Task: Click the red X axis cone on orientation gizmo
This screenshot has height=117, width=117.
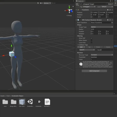Action: pos(67,10)
